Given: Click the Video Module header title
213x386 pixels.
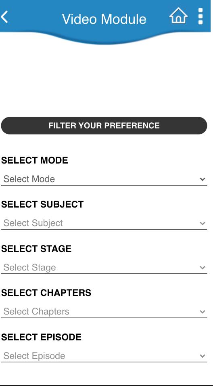Looking at the screenshot, I should (104, 19).
